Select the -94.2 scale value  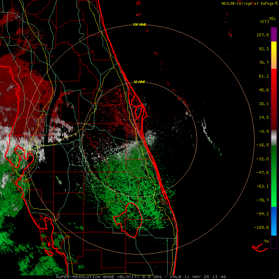coord(263,214)
